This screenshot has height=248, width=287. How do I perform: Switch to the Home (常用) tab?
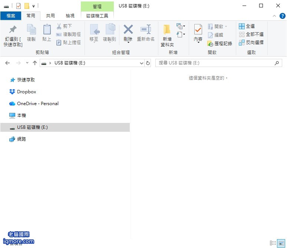point(31,16)
